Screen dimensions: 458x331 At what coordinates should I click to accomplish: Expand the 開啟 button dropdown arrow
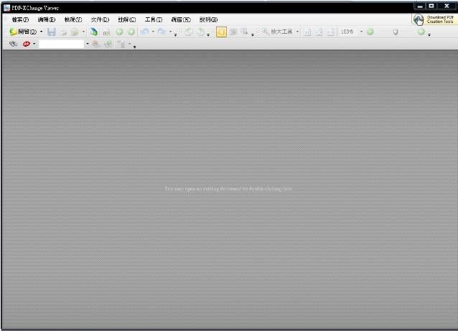pos(41,32)
